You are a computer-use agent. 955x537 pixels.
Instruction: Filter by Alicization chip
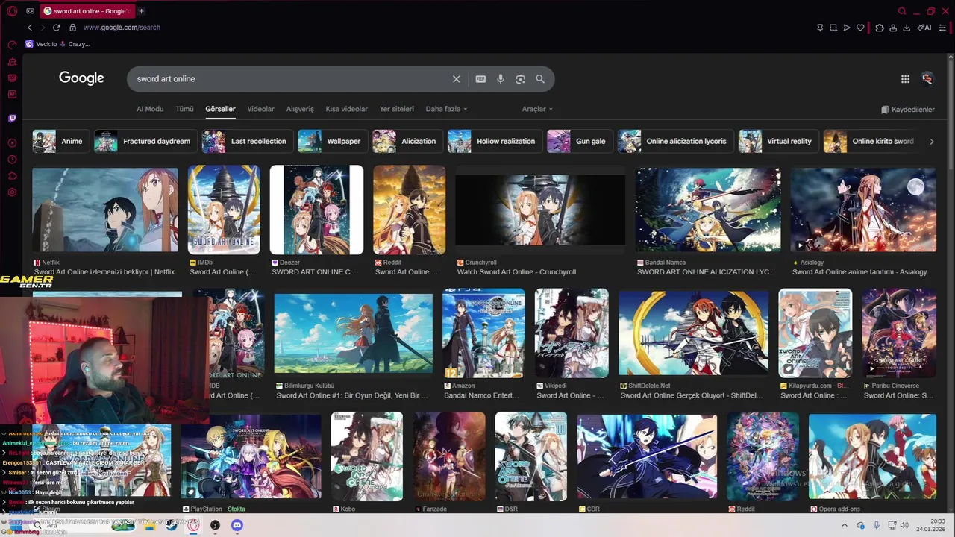click(407, 141)
